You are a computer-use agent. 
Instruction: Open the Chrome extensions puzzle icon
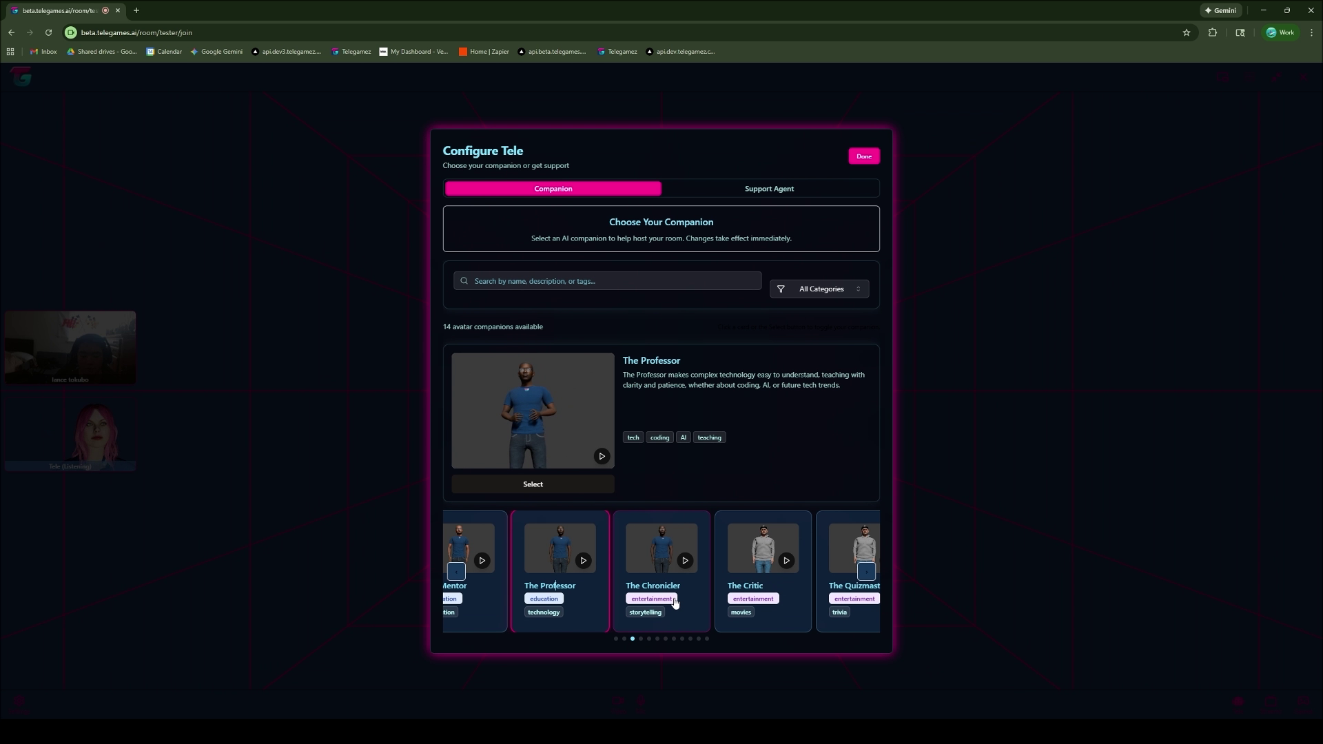point(1213,32)
